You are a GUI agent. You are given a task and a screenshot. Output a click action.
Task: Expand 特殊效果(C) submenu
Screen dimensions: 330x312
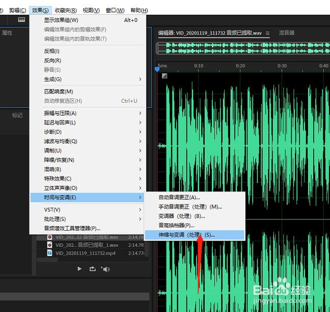(x=88, y=179)
